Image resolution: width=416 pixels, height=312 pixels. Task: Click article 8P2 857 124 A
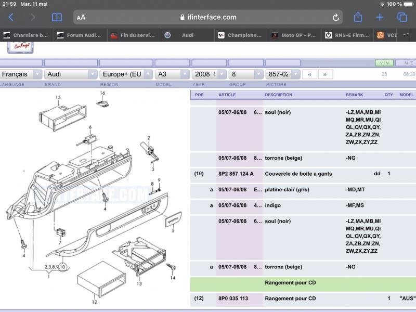(236, 174)
